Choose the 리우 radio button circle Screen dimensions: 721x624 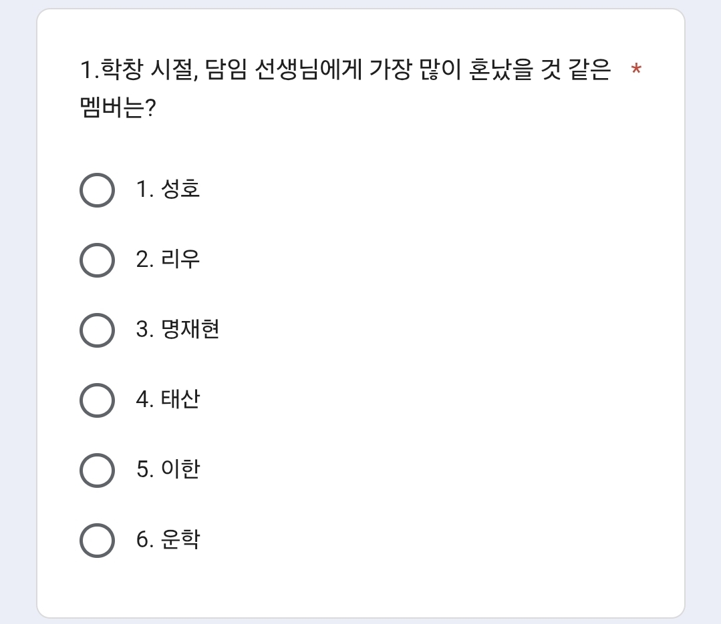coord(97,260)
